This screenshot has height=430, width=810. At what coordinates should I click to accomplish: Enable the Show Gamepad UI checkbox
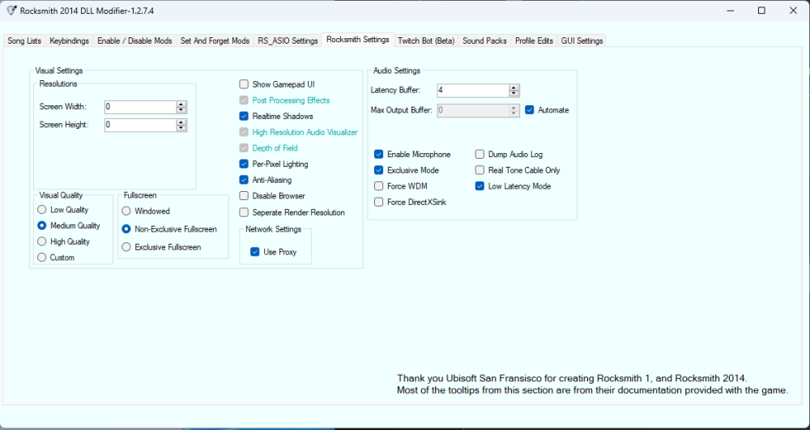pos(244,84)
